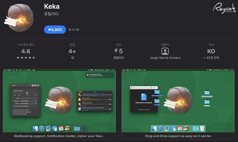Click the '앱 내 구입' in-app purchase label
238x142 pixels.
point(74,30)
